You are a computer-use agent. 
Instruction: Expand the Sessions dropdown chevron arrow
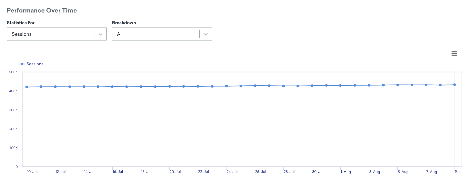pyautogui.click(x=100, y=34)
